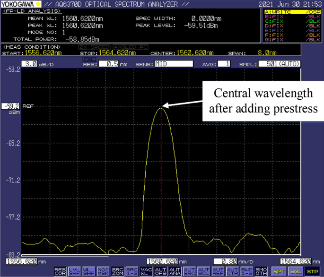Viewport: 324px width, 277px height.
Task: Toggle the SGL single sweep mode
Action: (x=295, y=271)
